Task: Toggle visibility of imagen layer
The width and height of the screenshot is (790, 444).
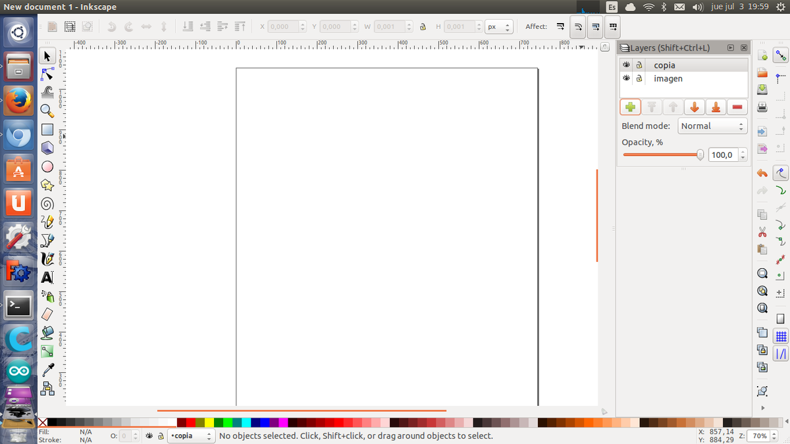Action: (x=627, y=78)
